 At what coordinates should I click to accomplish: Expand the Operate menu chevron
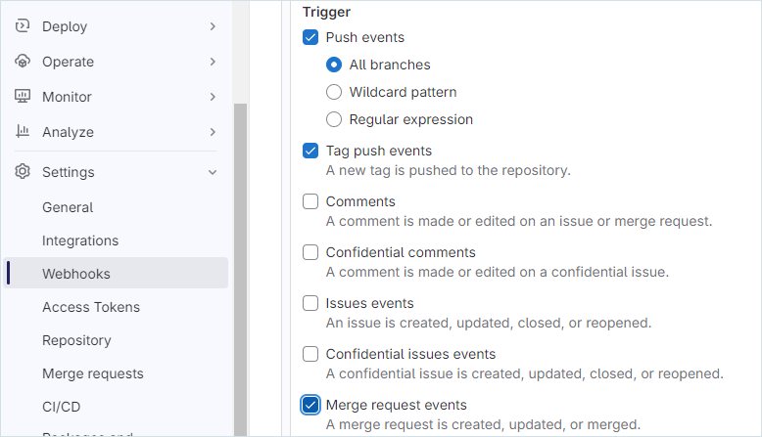coord(213,62)
